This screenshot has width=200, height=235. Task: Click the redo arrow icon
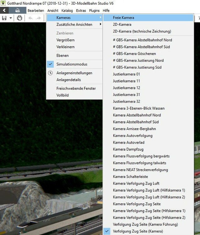pos(39,18)
